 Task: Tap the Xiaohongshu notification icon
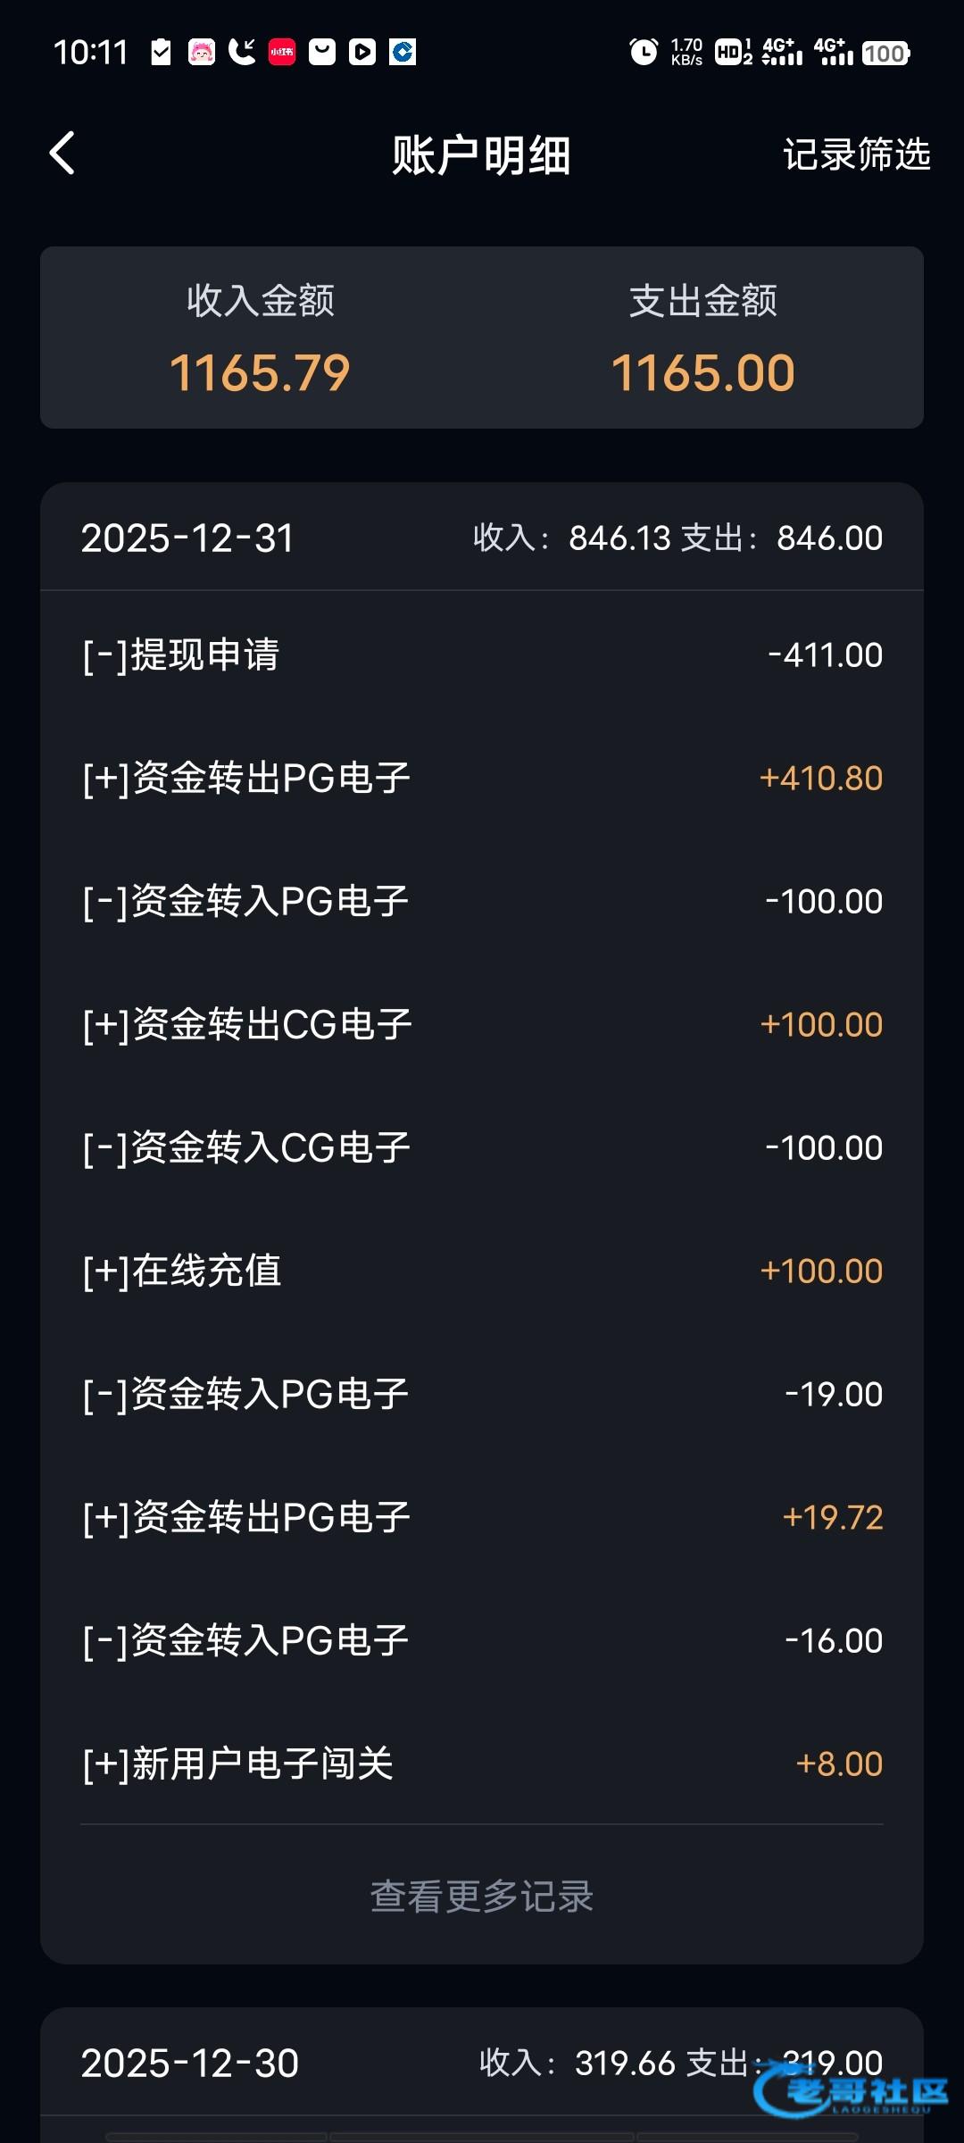point(282,52)
